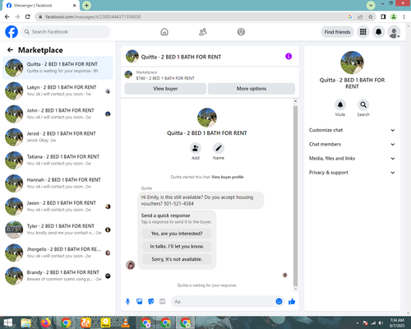Viewport: 411px width, 329px height.
Task: Expand Chat members section
Action: click(352, 144)
